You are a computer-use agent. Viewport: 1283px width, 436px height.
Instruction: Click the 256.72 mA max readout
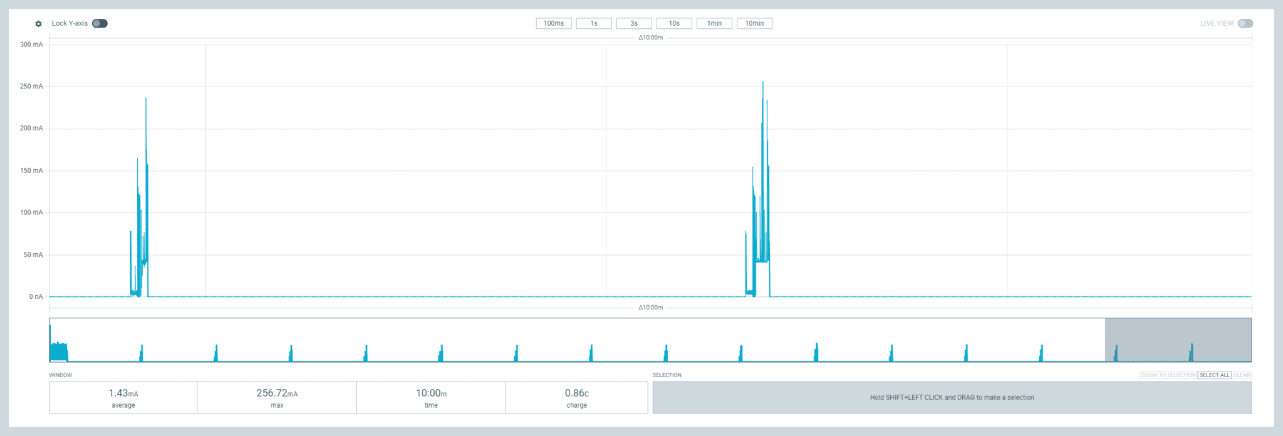click(277, 397)
